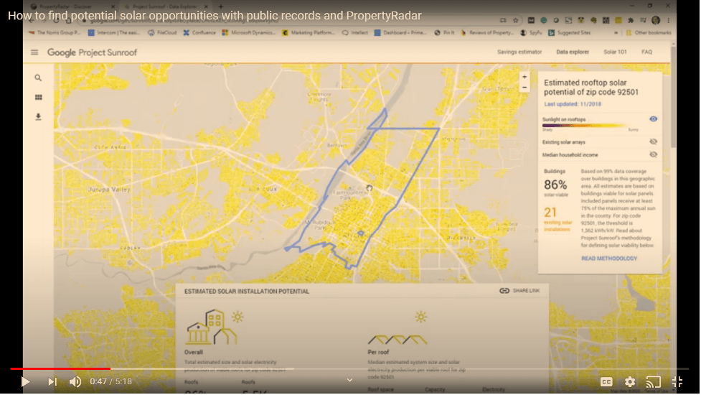Open the Other bookmarks folder
The image size is (701, 395).
click(x=648, y=32)
